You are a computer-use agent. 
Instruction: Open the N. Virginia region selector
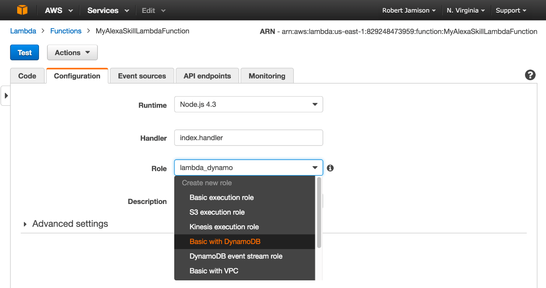(x=465, y=10)
